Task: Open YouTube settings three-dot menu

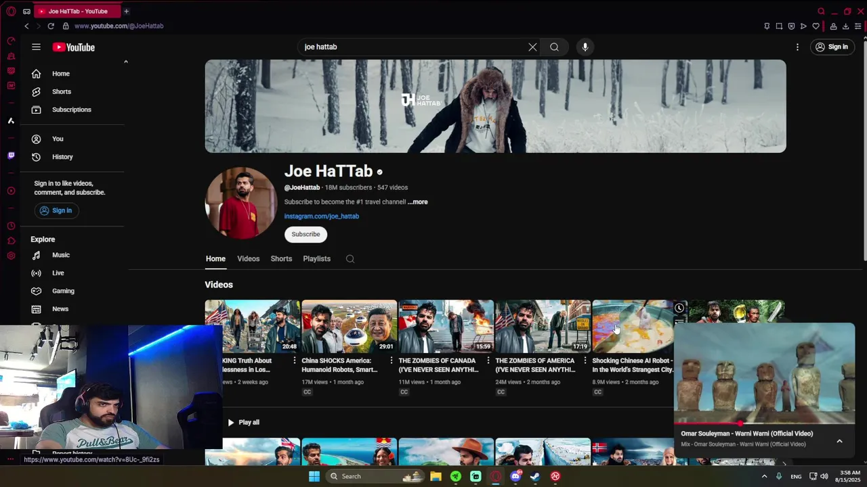Action: pyautogui.click(x=797, y=47)
